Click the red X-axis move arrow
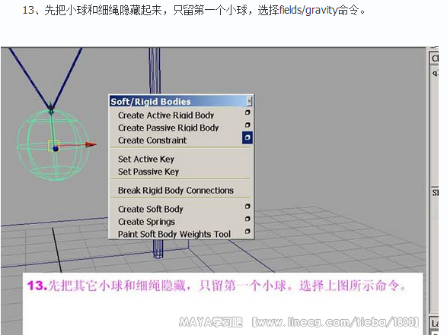The height and width of the screenshot is (335, 447). 91,144
